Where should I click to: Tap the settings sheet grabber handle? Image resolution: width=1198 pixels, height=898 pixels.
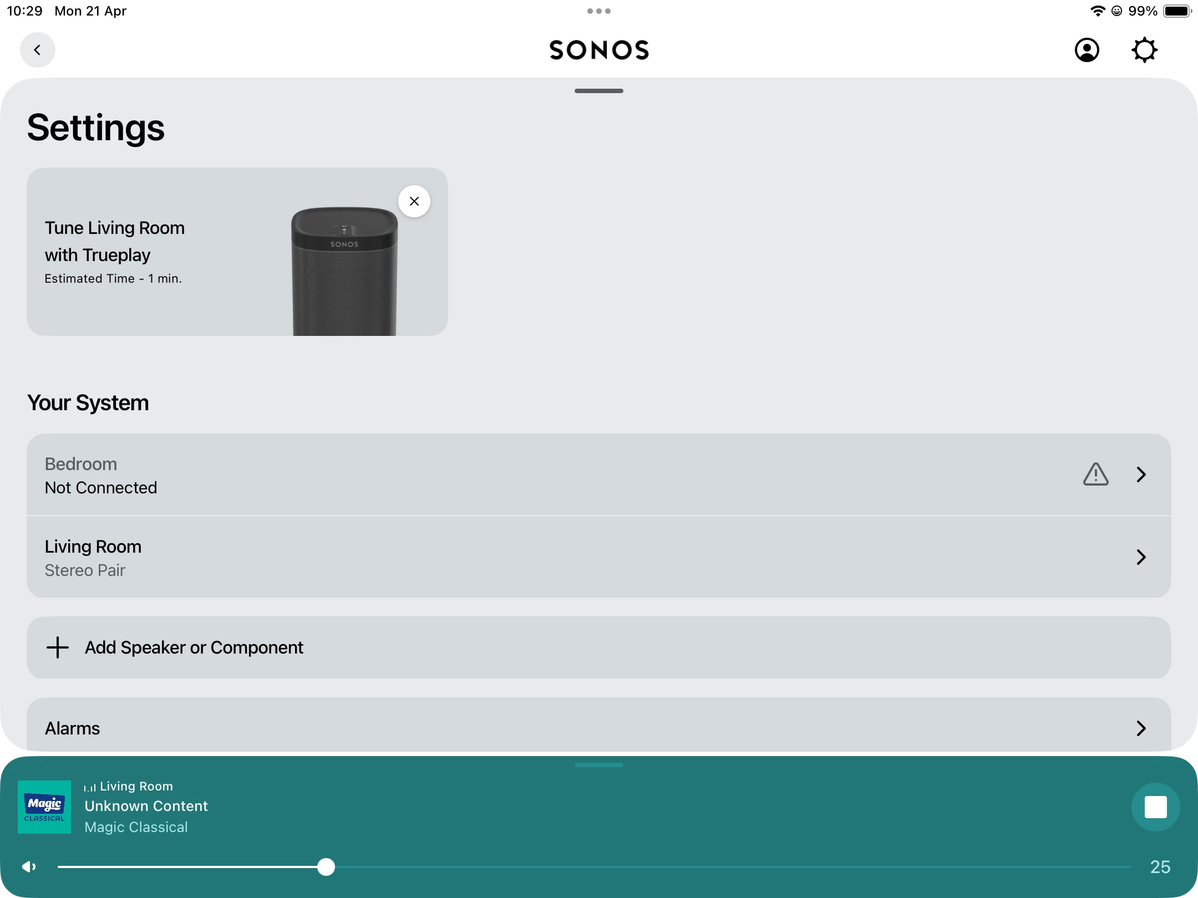pyautogui.click(x=599, y=91)
